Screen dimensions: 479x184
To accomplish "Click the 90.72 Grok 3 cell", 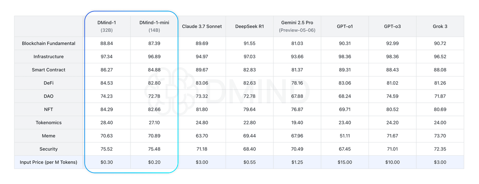I will coord(440,43).
